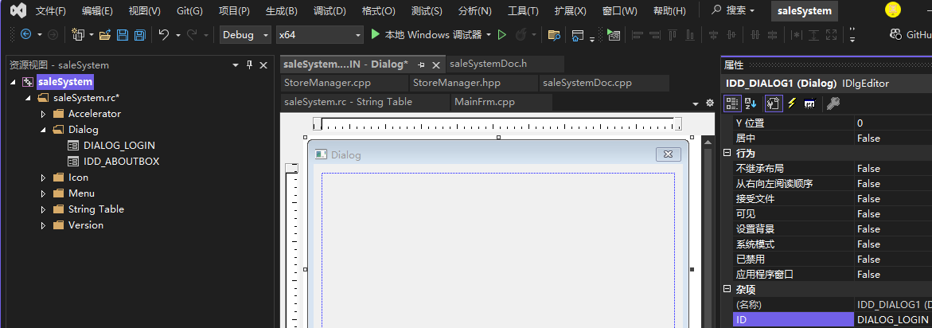Click the Test Dialog icon

tap(614, 34)
